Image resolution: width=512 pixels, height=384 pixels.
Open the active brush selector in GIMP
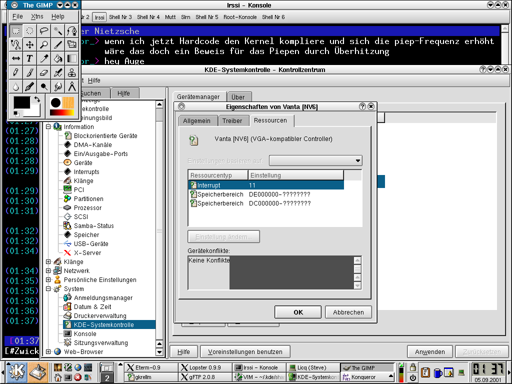tap(55, 102)
